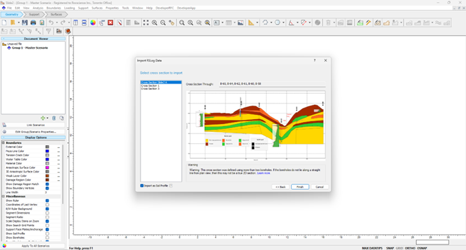Click the copy scenario icon in Document Viewer
This screenshot has height=250, width=466.
[62, 118]
